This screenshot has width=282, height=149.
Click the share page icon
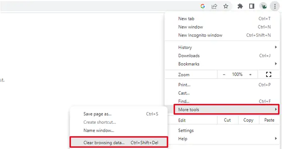(214, 6)
